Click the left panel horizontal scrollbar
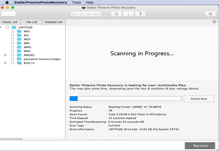Screen dimensions: 219x151 pyautogui.click(x=11, y=139)
